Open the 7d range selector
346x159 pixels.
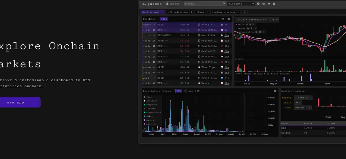pos(309,107)
